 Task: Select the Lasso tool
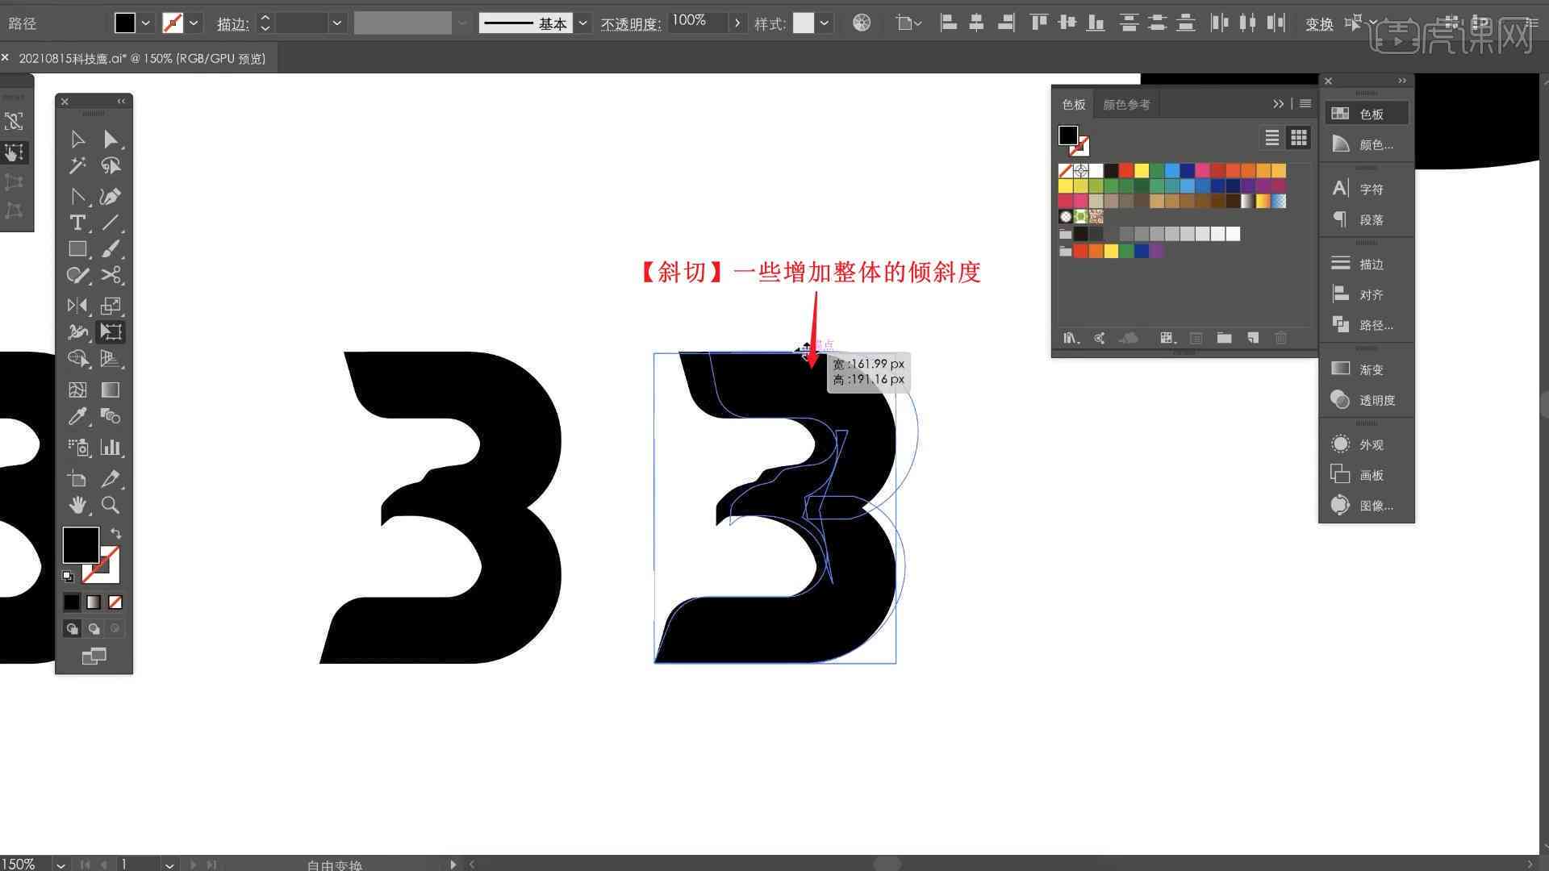pyautogui.click(x=111, y=166)
